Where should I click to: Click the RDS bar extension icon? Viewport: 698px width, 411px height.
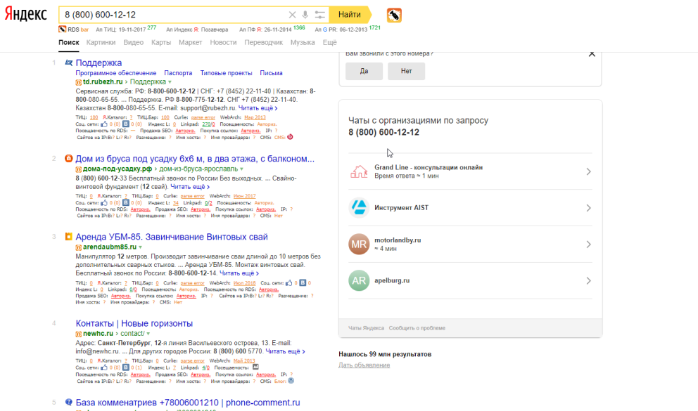pyautogui.click(x=394, y=15)
